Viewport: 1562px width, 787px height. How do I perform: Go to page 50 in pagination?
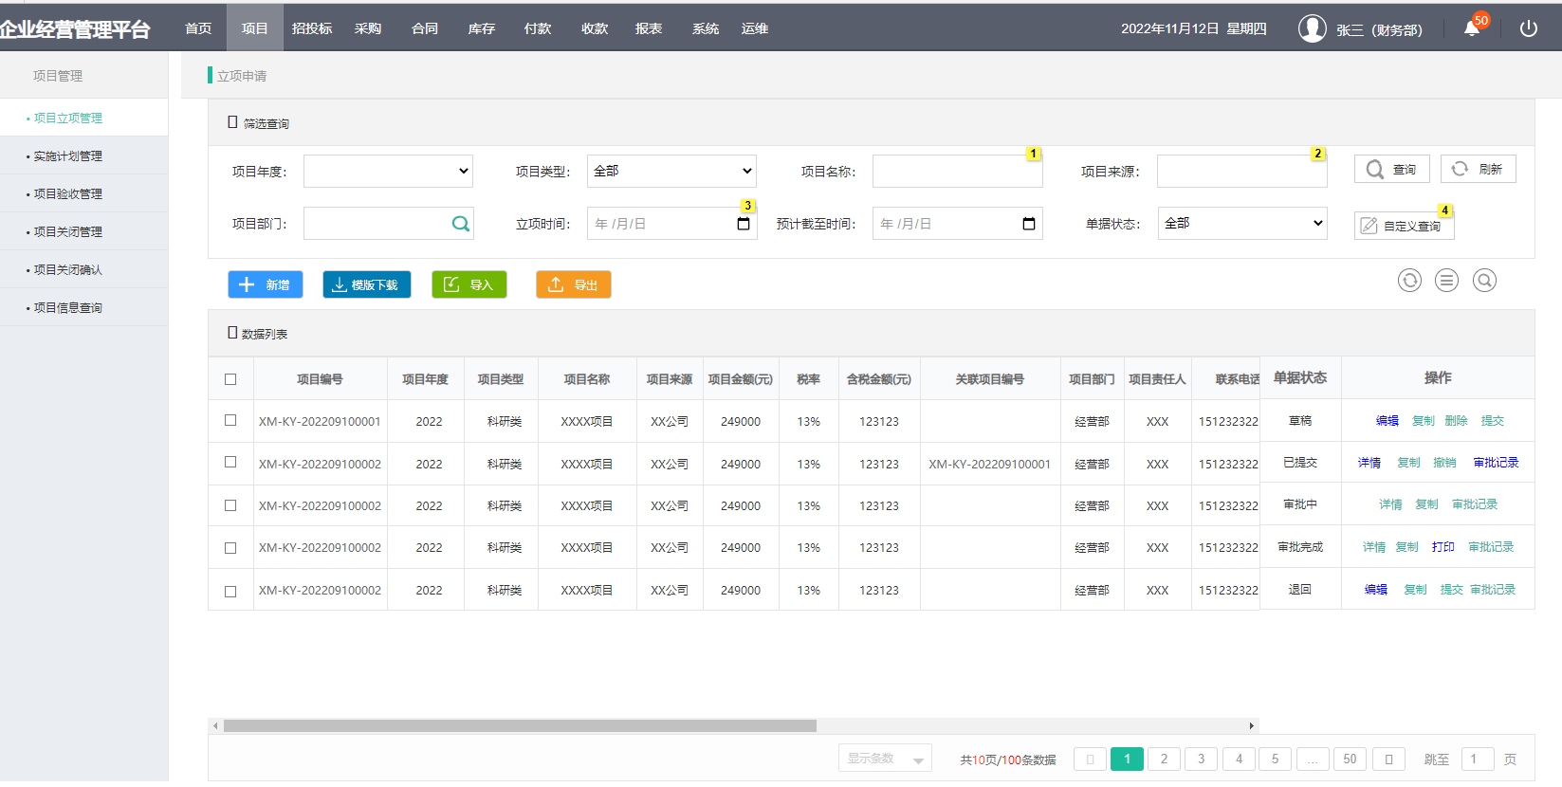pos(1350,759)
